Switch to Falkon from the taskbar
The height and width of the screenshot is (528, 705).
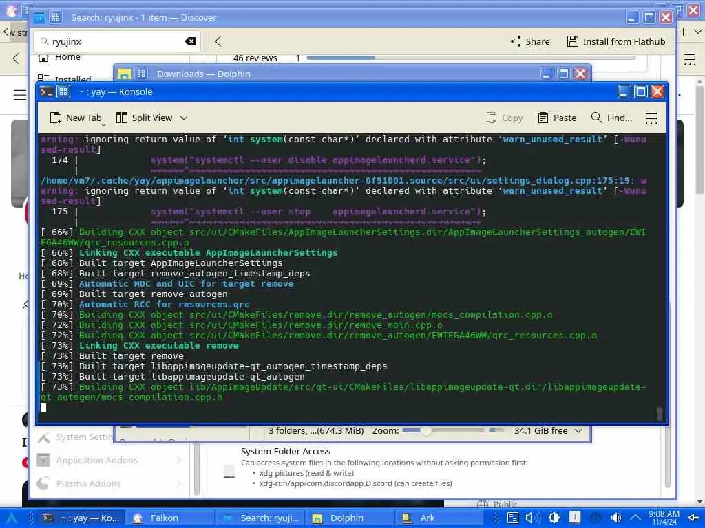(x=170, y=518)
